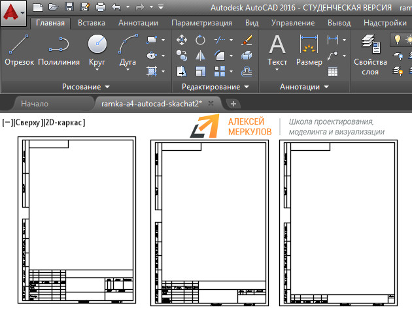Select the Fillet tool
Viewport: 412px width, 314px height.
click(220, 55)
